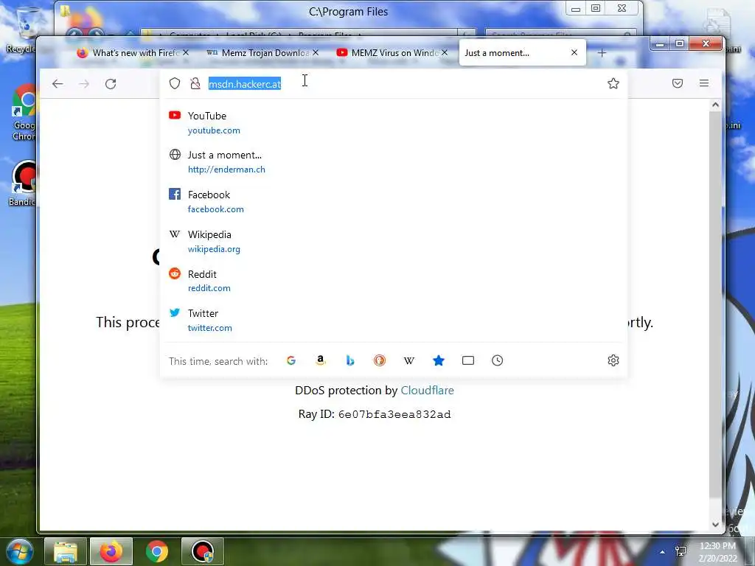Image resolution: width=755 pixels, height=566 pixels.
Task: Choose Facebook suggestion in dropdown
Action: coord(394,202)
